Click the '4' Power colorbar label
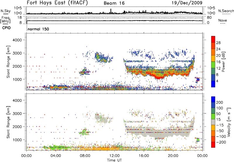Screen dimensions: 234x162 click(x=217, y=81)
